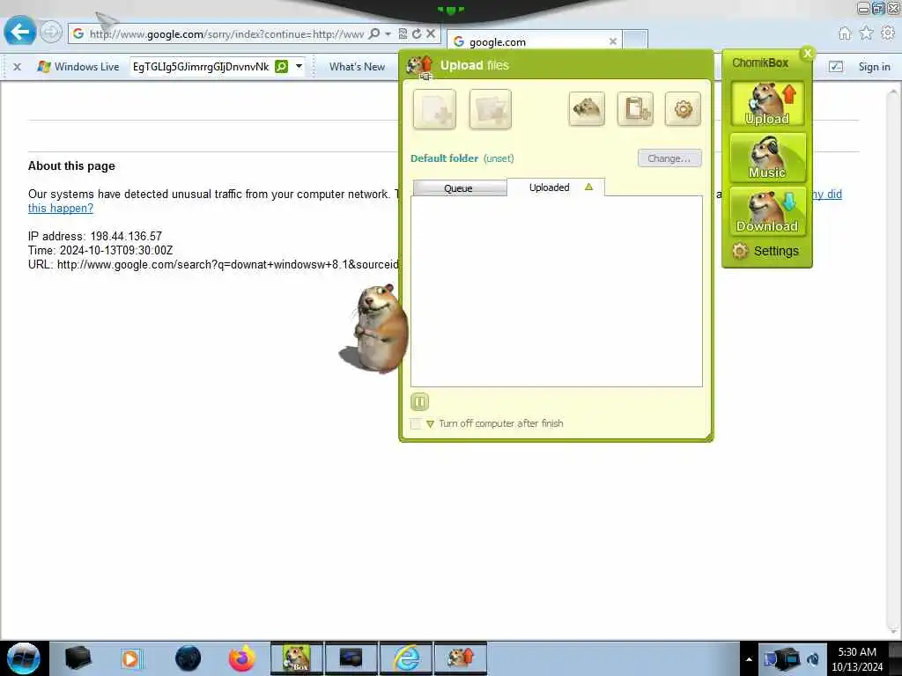The height and width of the screenshot is (676, 902).
Task: Close the Windows Live toolbar
Action: pyautogui.click(x=18, y=67)
